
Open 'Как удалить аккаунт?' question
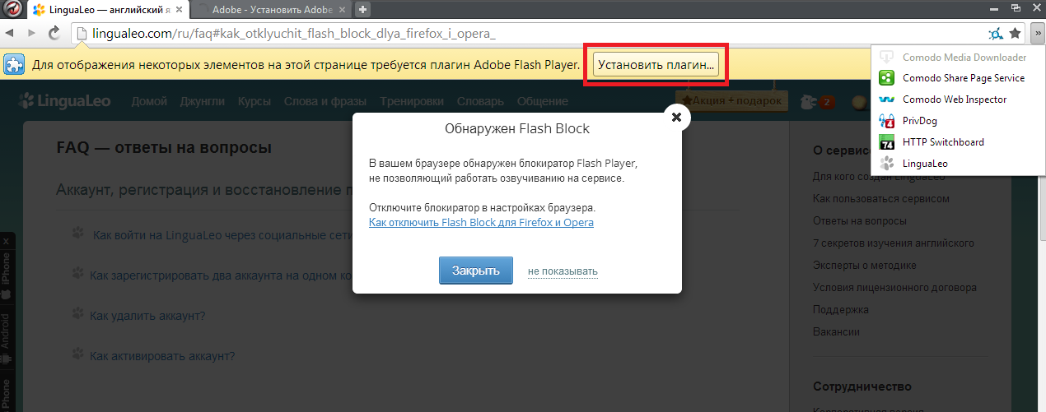(x=147, y=315)
